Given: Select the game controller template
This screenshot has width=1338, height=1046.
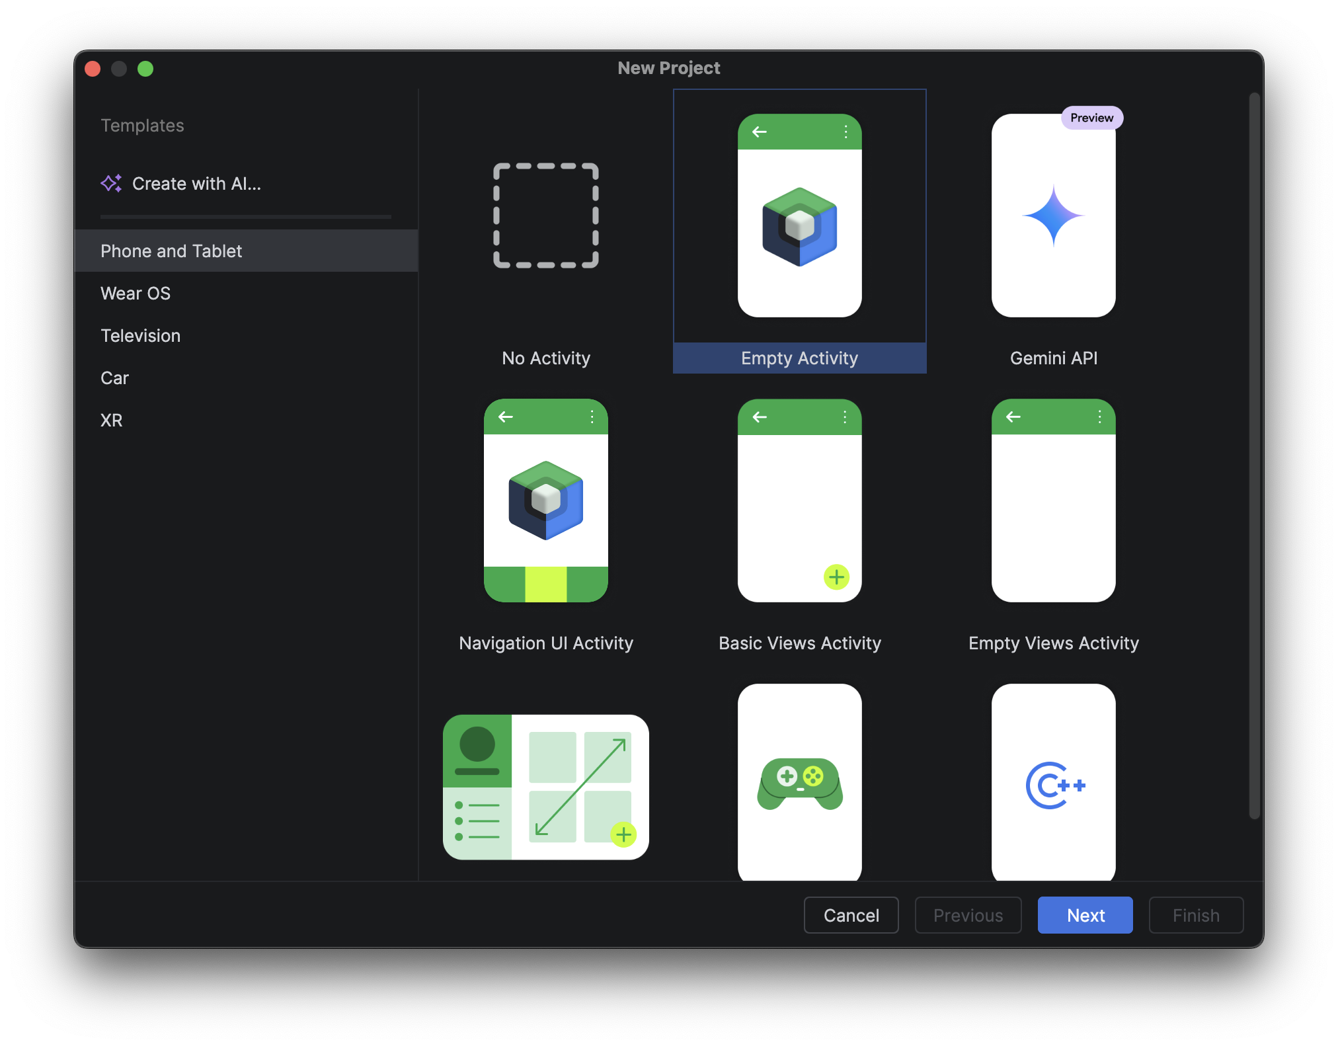Looking at the screenshot, I should click(799, 782).
